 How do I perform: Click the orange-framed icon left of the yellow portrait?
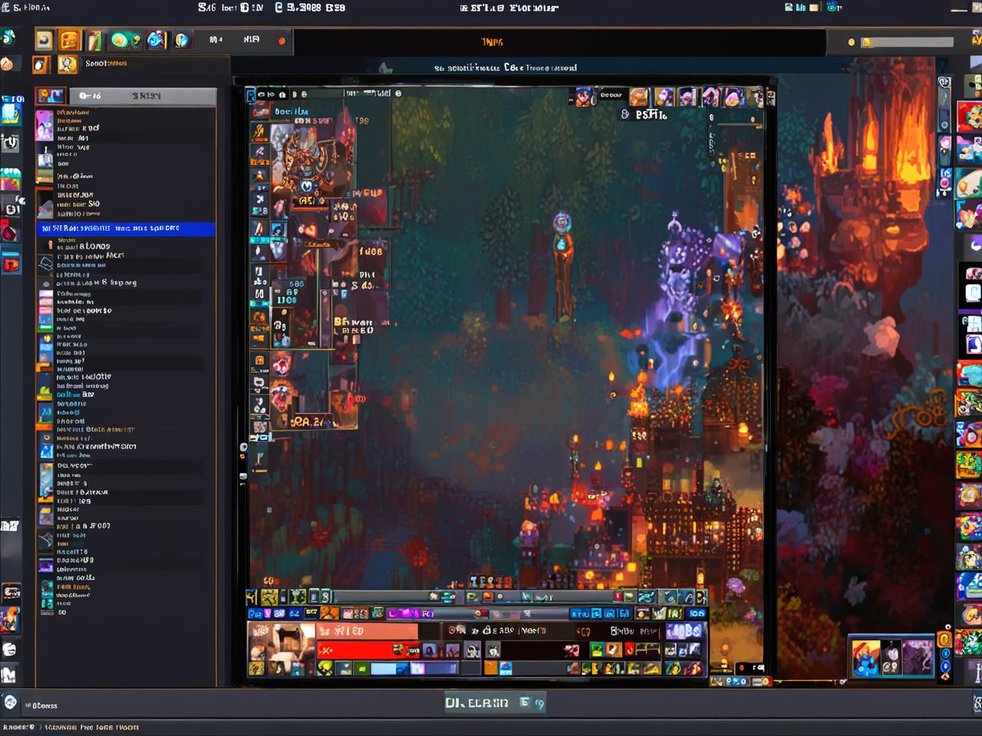(x=41, y=64)
